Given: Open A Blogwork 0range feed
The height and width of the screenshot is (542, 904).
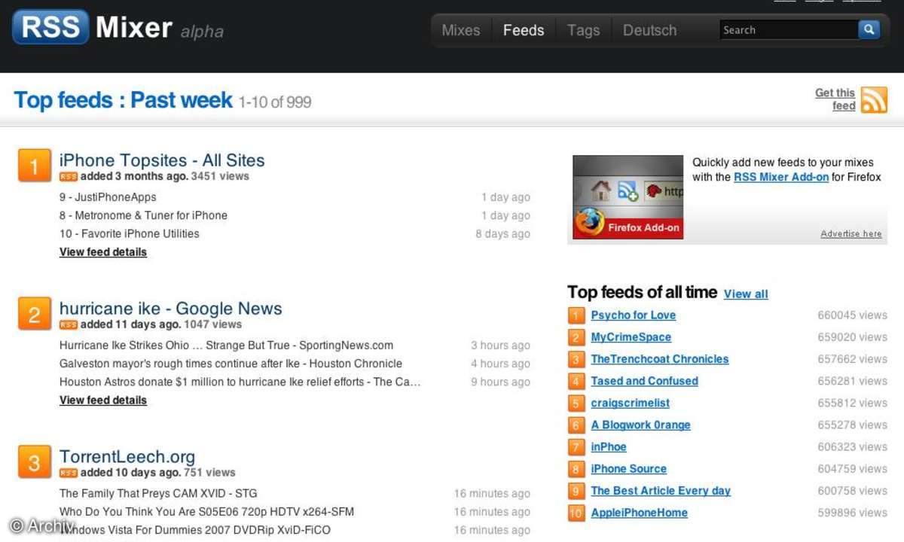Looking at the screenshot, I should 640,425.
